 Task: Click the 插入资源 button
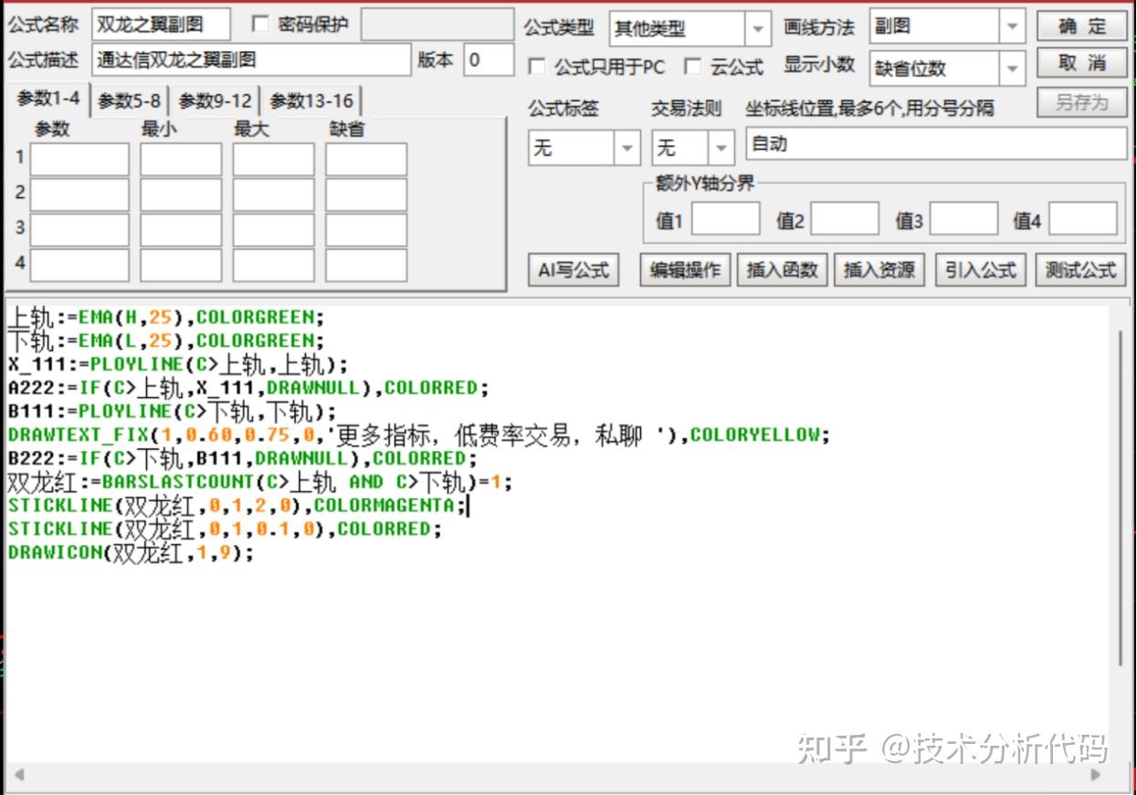879,270
